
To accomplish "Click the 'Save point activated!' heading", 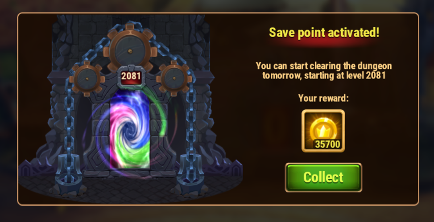I will [x=324, y=33].
